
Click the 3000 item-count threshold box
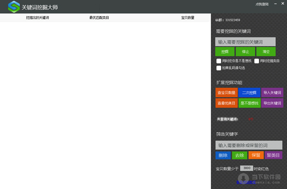246,168
